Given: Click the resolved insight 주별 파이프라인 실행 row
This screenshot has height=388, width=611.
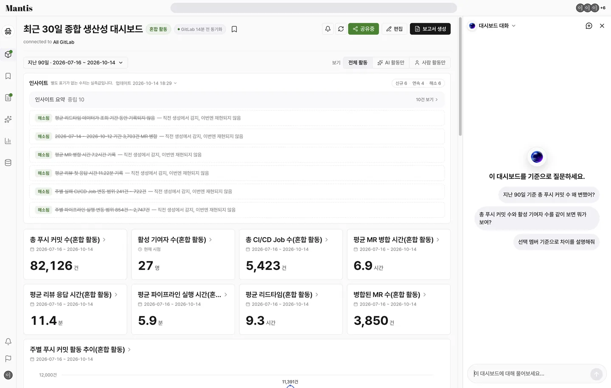Looking at the screenshot, I should (x=237, y=210).
